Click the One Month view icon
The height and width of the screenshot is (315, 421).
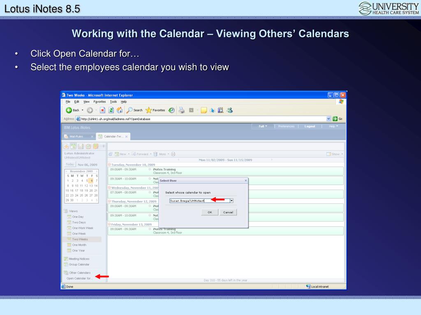pyautogui.click(x=69, y=245)
